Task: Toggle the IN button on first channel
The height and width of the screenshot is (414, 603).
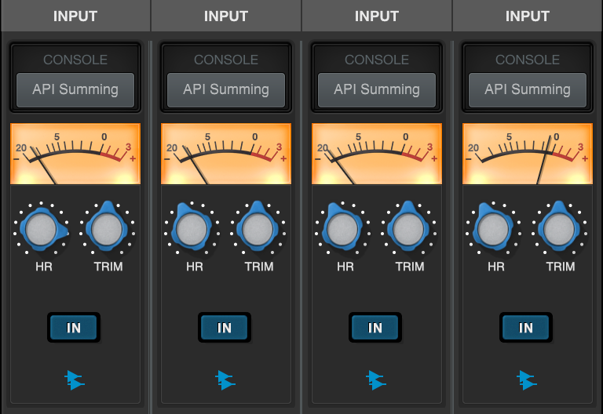Action: tap(74, 328)
